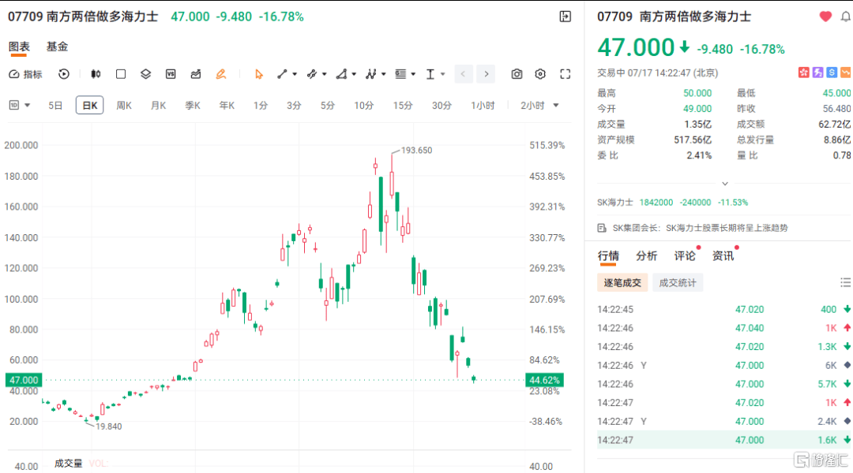Select the 日K daily candlestick tab
The height and width of the screenshot is (473, 853).
point(90,106)
